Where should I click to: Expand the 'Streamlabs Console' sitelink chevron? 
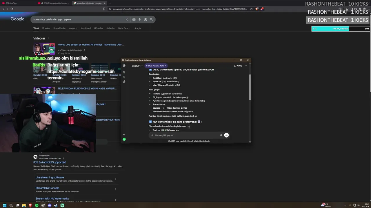(x=116, y=189)
